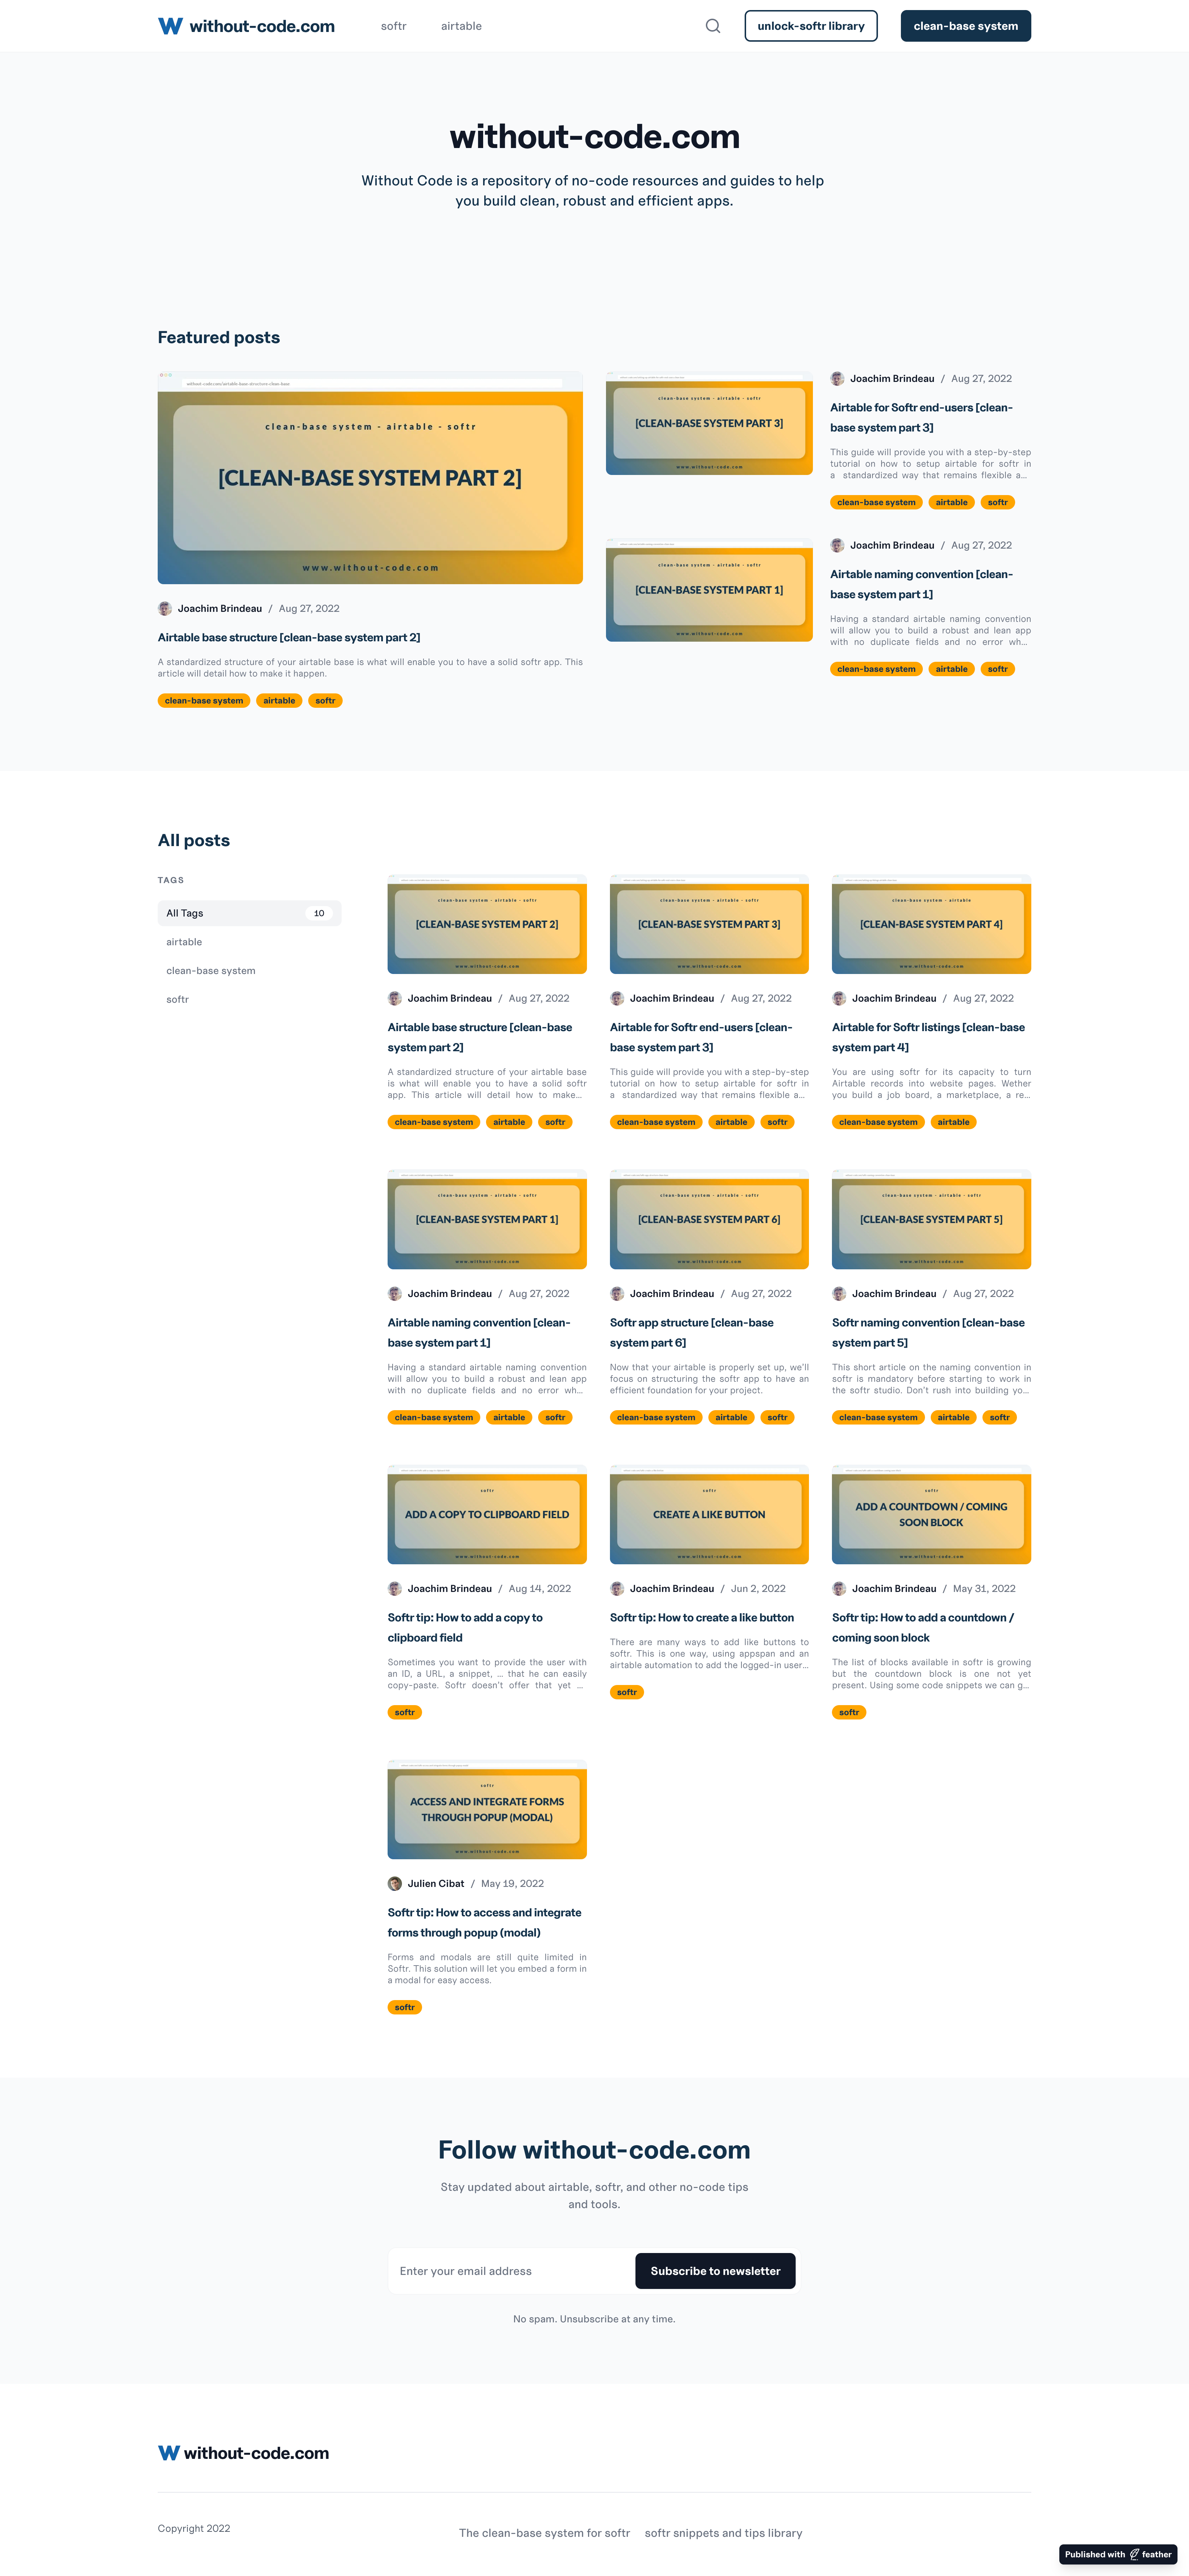This screenshot has height=2576, width=1189.
Task: Click softr tag under popup modal post
Action: click(x=405, y=2007)
